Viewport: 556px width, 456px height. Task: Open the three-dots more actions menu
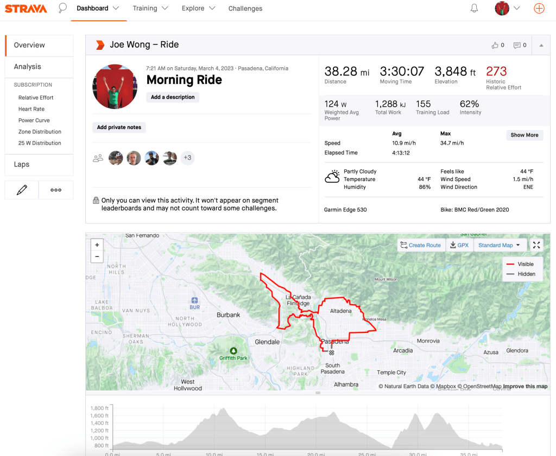pyautogui.click(x=56, y=190)
